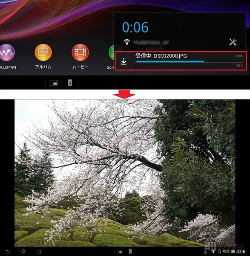This screenshot has height=256, width=250.
Task: Tap the 0:05 notification timestamp
Action: click(x=240, y=56)
